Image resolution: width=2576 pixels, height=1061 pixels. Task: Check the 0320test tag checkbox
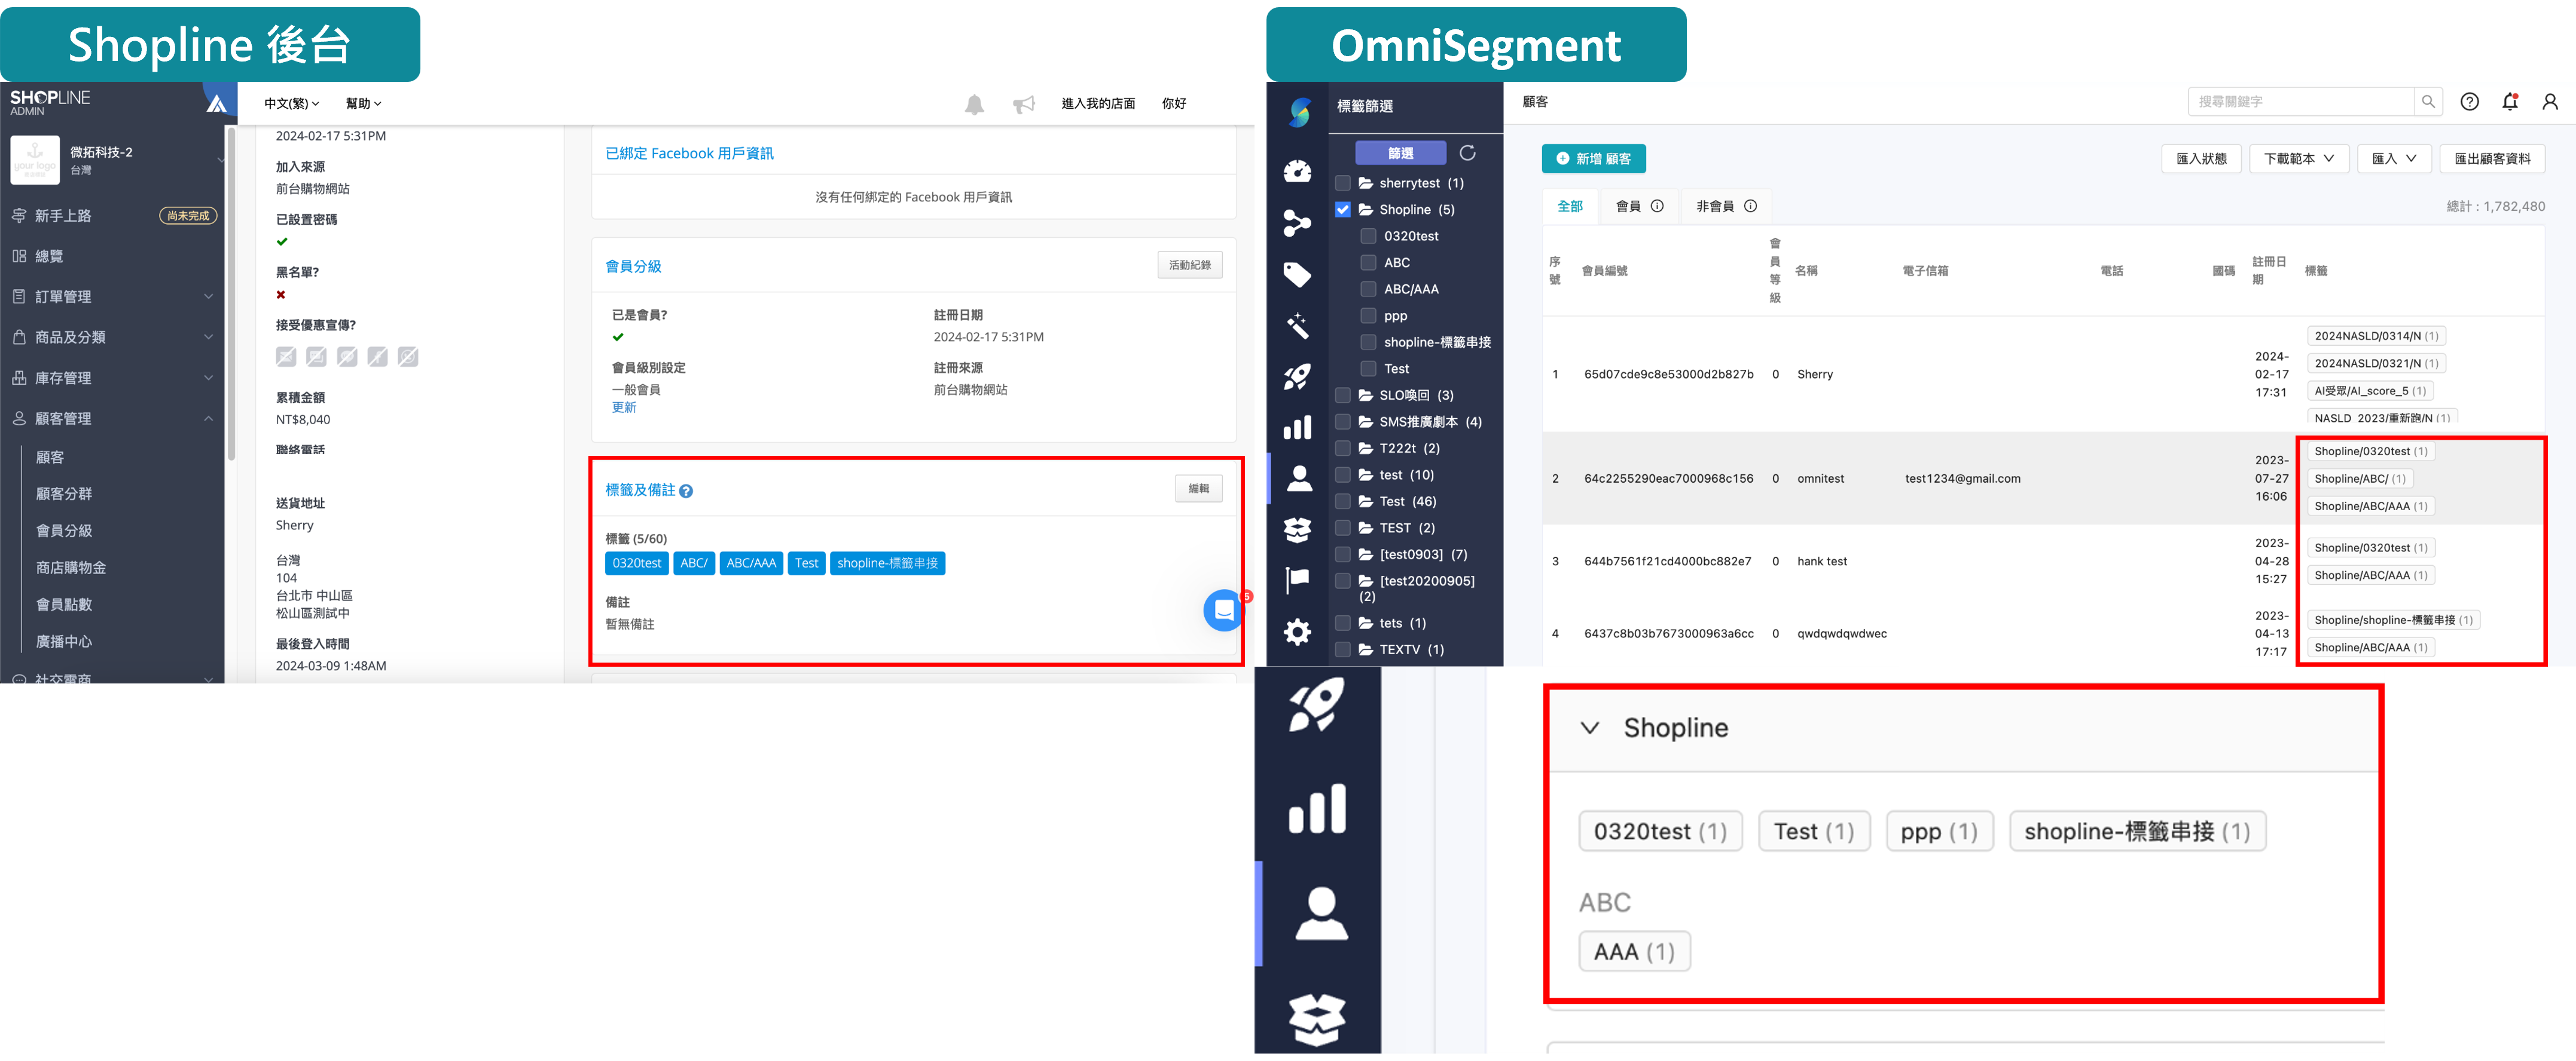(x=1368, y=237)
